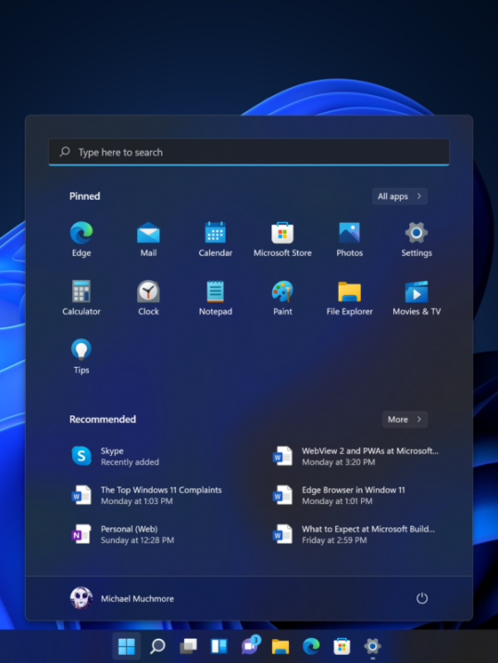Image resolution: width=498 pixels, height=663 pixels.
Task: Open File Explorer on the taskbar
Action: [280, 646]
